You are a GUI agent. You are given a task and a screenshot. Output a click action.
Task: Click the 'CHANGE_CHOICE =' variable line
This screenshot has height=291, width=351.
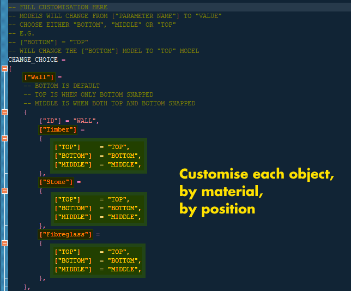point(37,60)
